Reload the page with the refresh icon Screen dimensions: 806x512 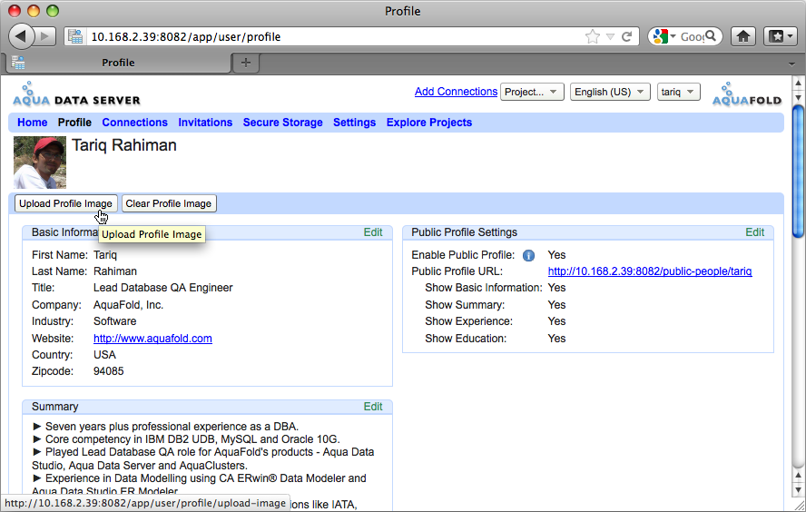click(x=626, y=36)
